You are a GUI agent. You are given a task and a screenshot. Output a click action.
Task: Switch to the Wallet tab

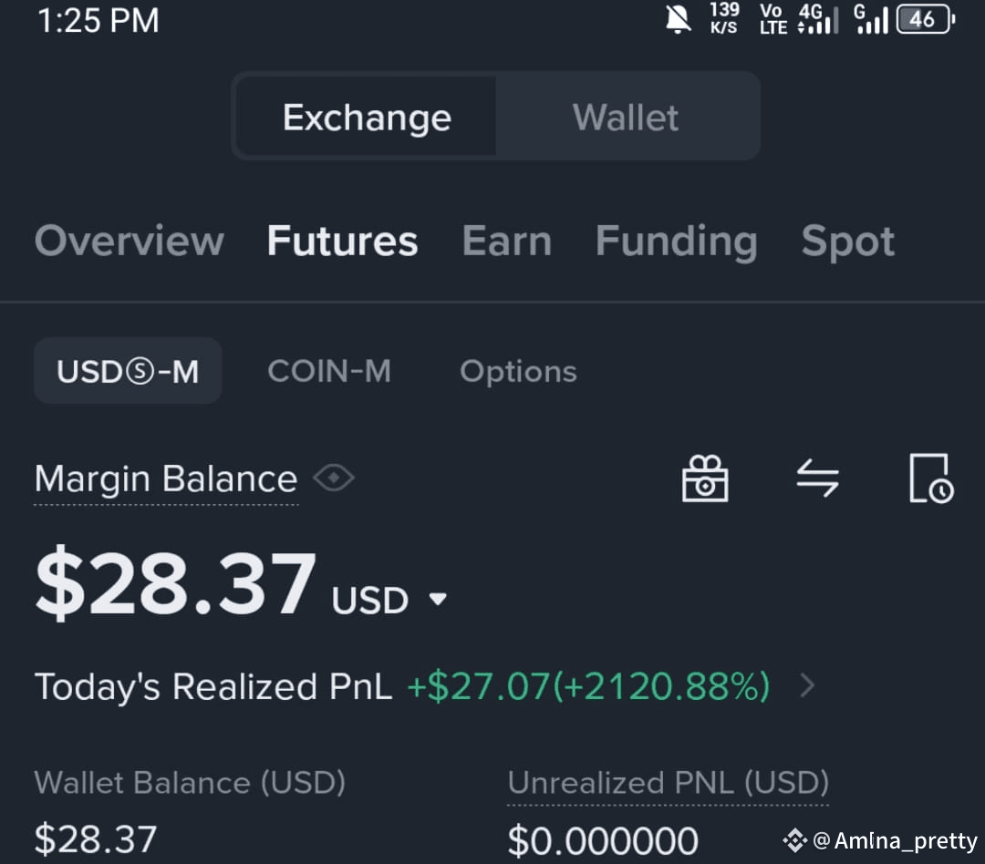626,116
